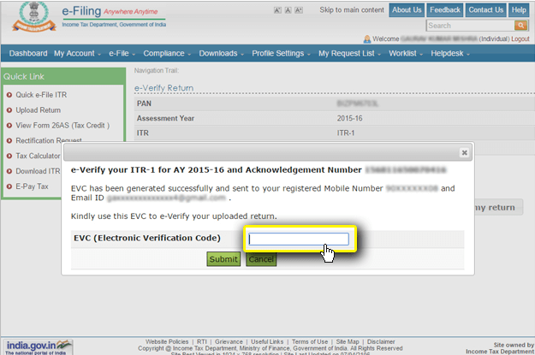Open the e-File dropdown menu
This screenshot has height=355, width=535.
click(123, 53)
